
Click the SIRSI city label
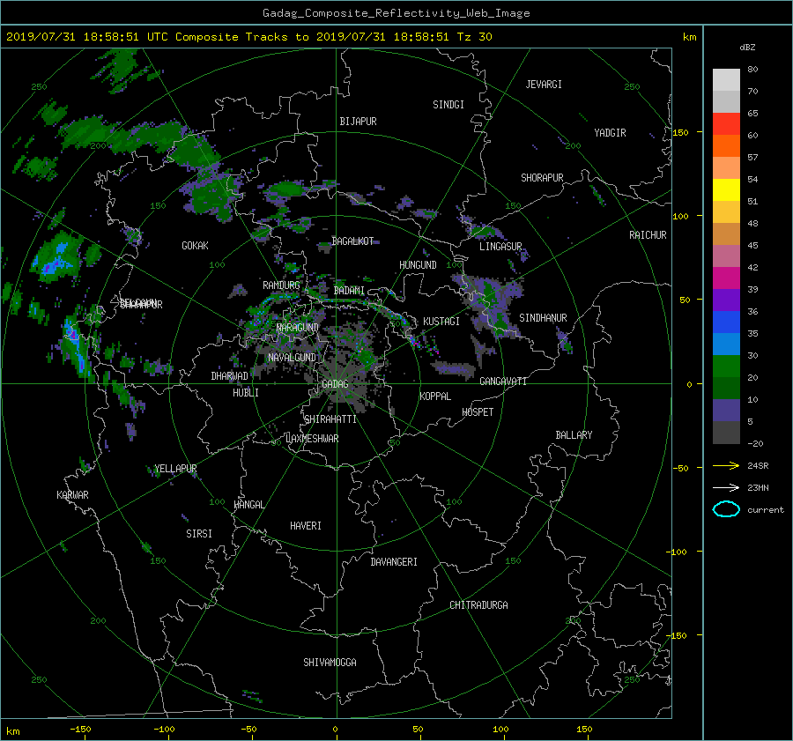tap(199, 534)
